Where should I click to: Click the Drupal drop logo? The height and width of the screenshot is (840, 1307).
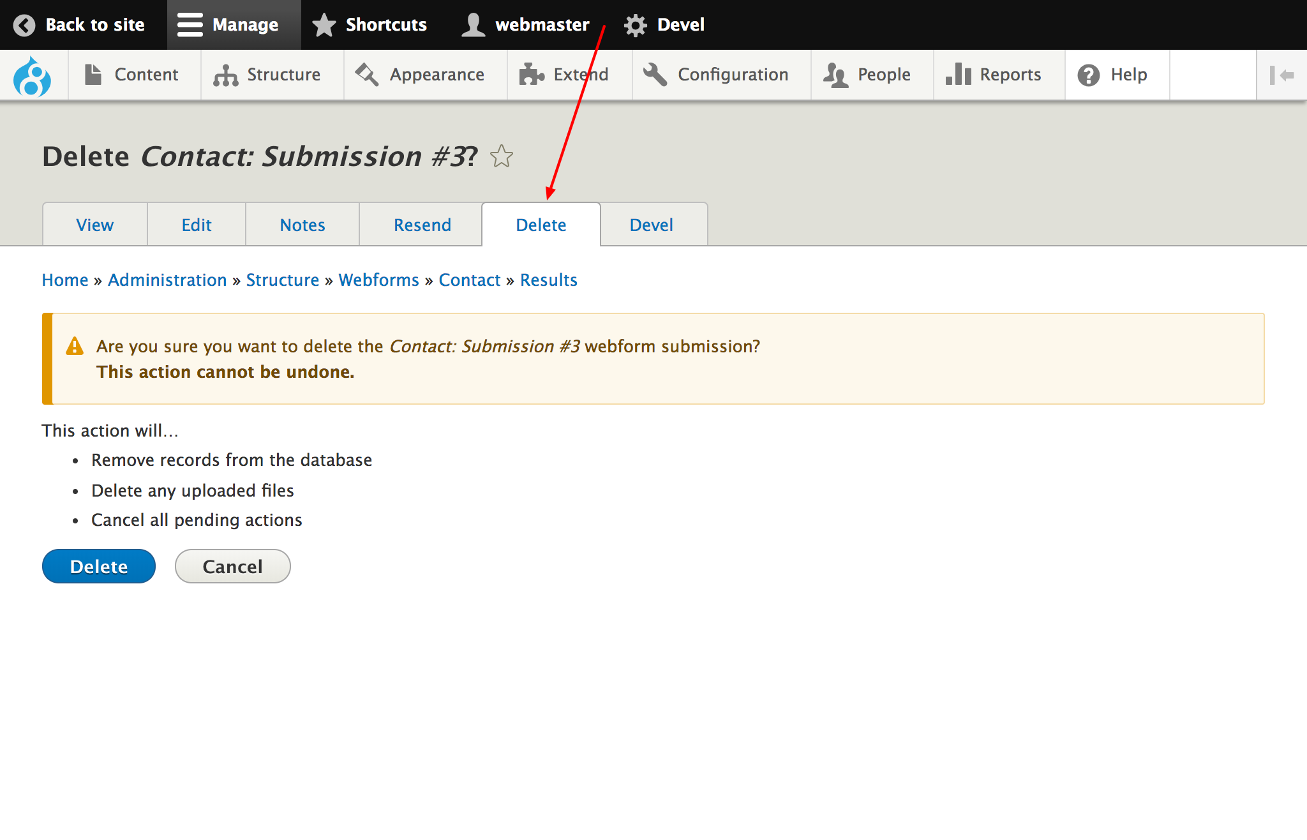tap(33, 76)
